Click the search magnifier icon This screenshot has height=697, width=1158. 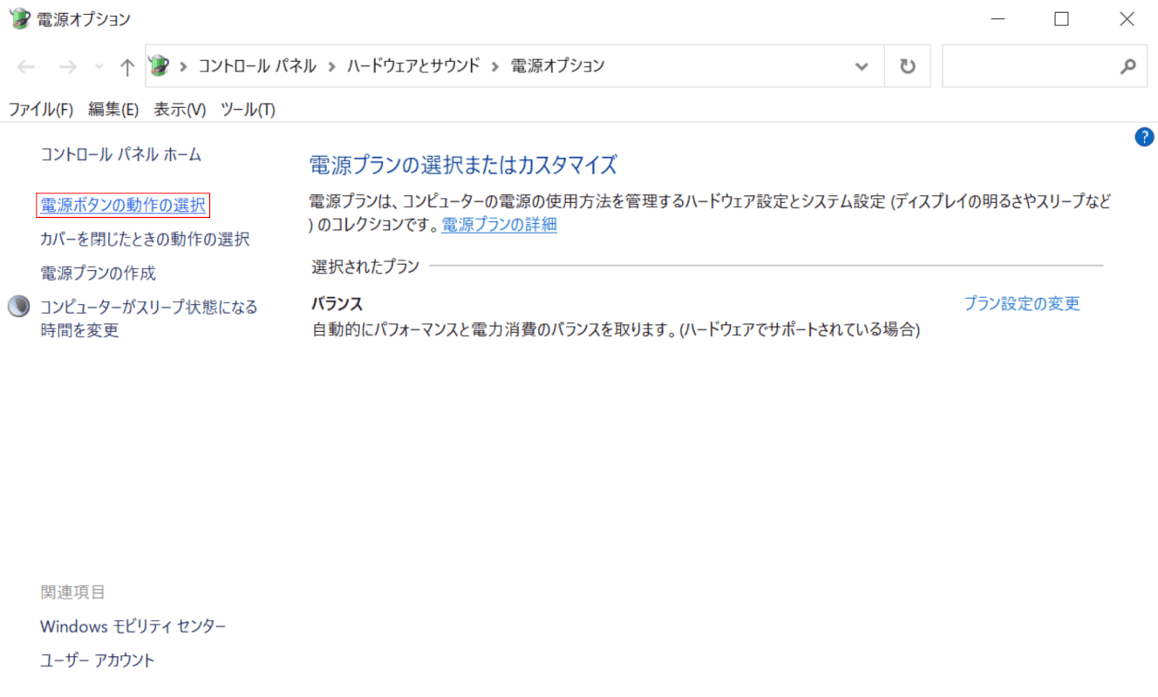tap(1128, 66)
